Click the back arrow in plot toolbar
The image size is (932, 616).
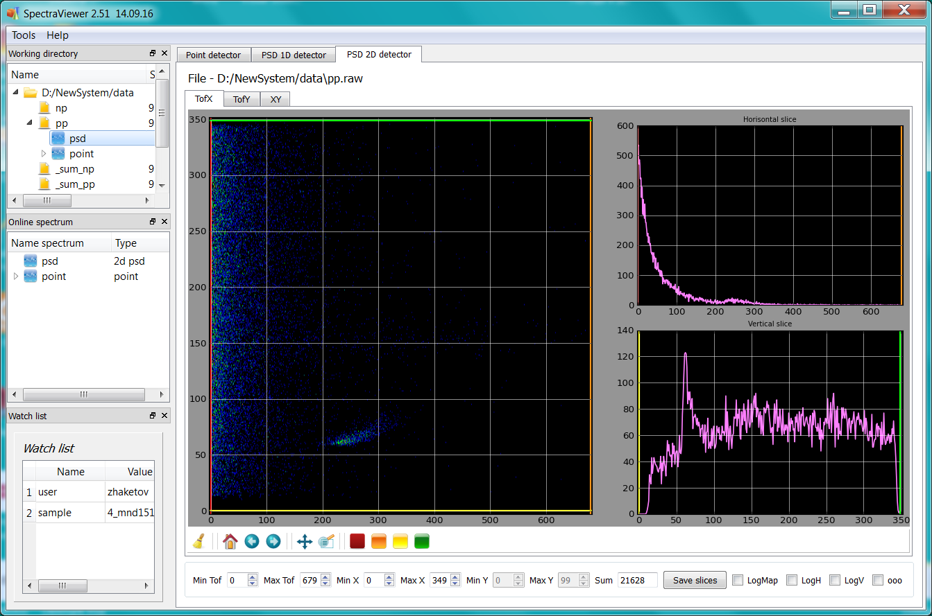(x=252, y=541)
